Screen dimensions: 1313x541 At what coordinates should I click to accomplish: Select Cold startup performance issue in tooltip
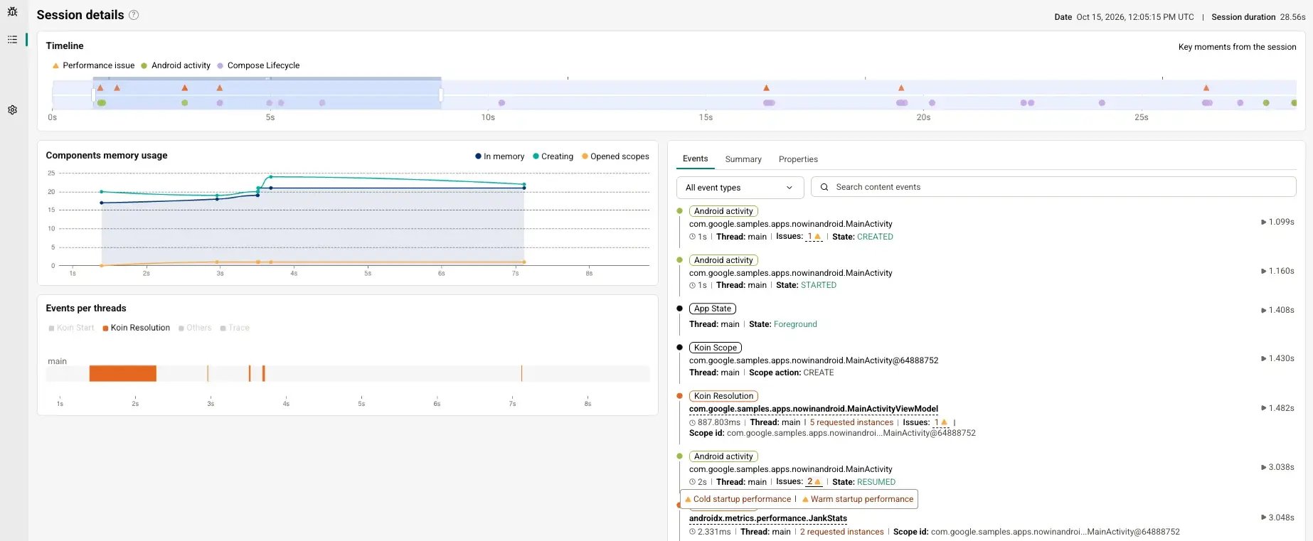point(738,499)
